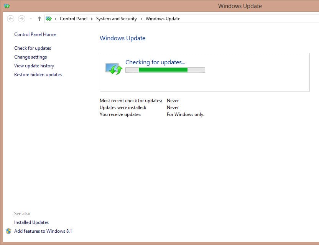Expand the chevron before Control Panel breadcrumb

[56, 19]
